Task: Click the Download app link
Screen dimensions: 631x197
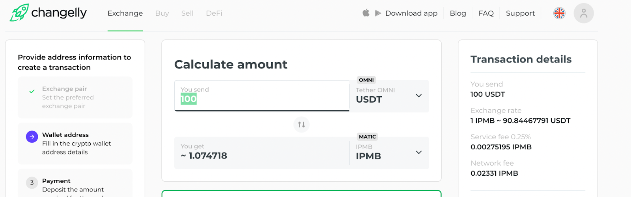Action: (x=411, y=13)
